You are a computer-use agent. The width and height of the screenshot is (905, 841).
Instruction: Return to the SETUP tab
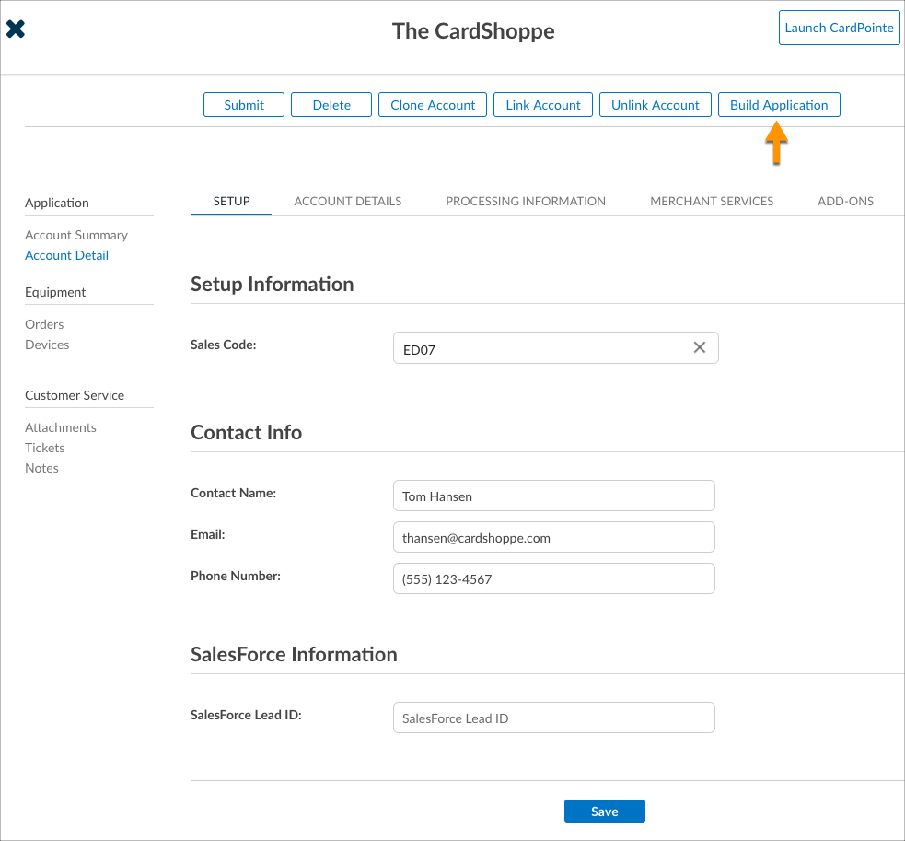(231, 201)
